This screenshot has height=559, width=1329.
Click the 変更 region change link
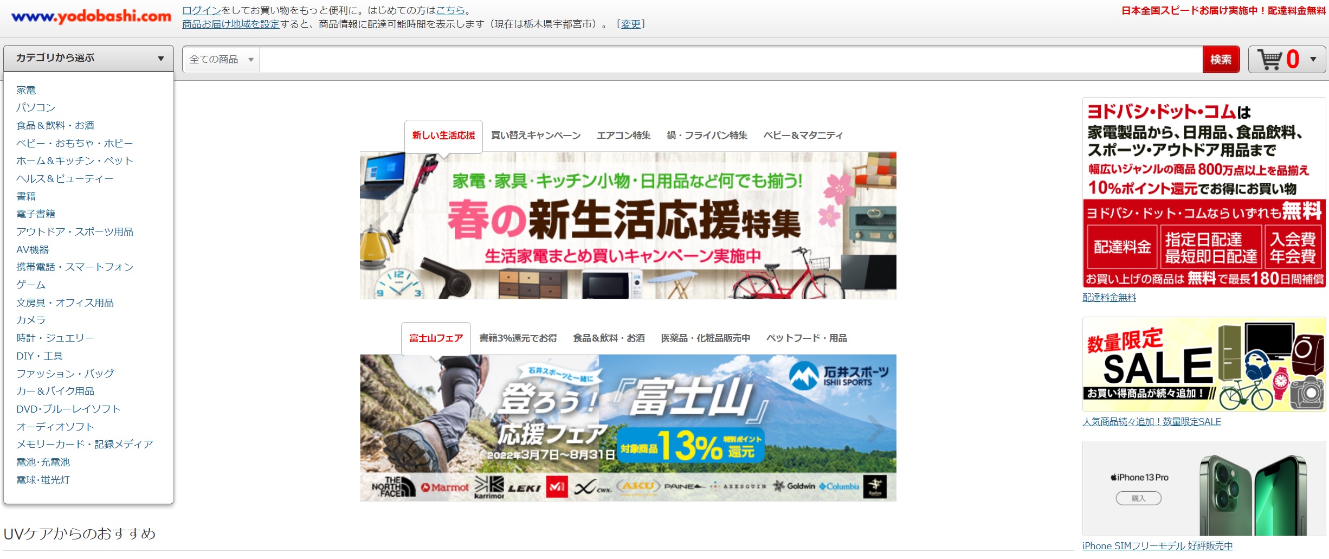630,24
